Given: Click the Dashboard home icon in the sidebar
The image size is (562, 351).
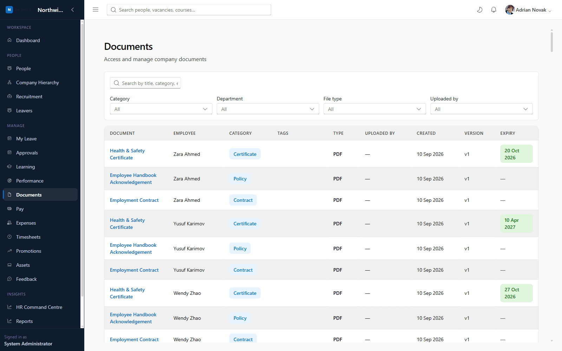Looking at the screenshot, I should point(9,40).
